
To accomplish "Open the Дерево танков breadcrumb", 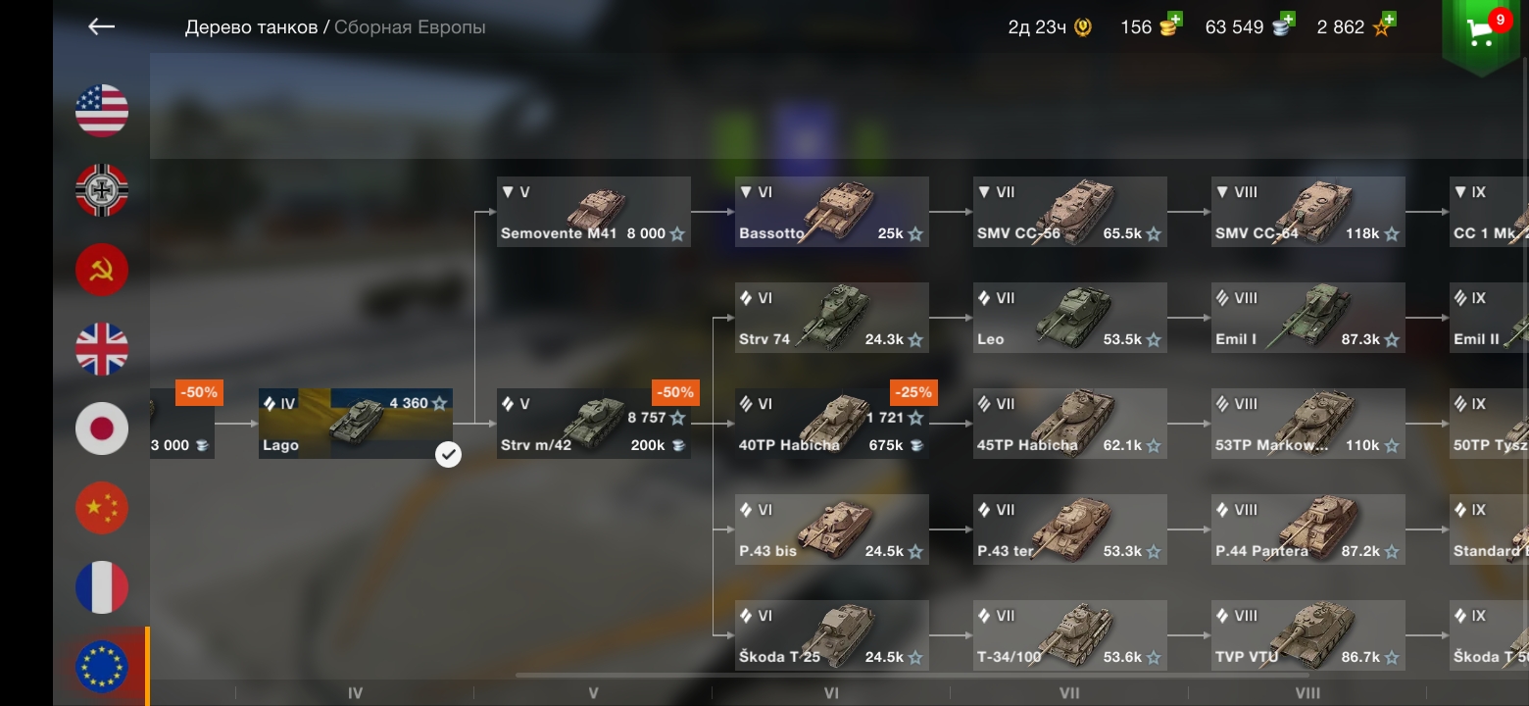I will 252,27.
